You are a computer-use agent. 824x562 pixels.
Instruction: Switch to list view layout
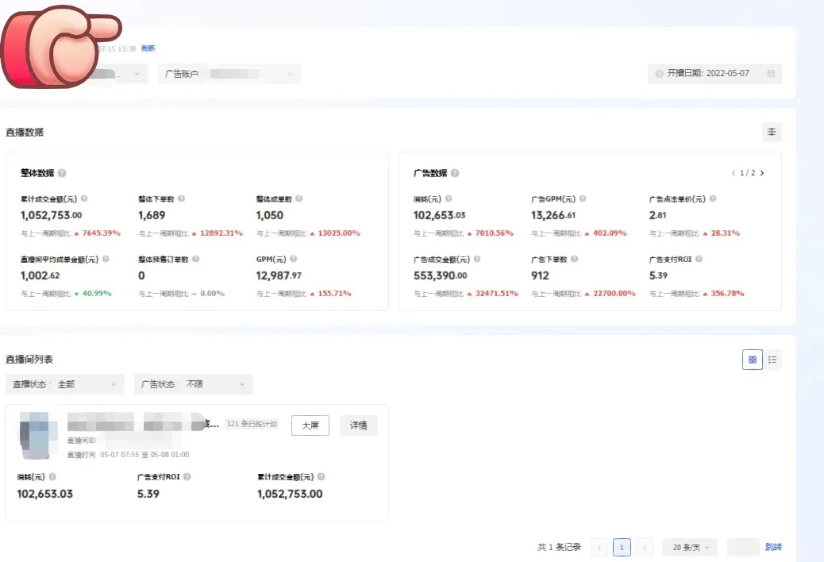tap(772, 360)
